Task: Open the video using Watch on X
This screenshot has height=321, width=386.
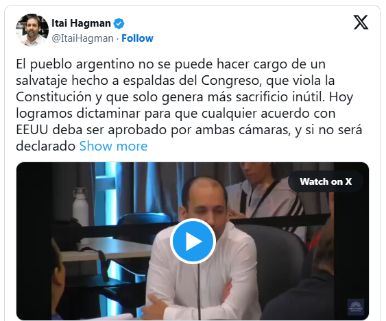Action: point(326,181)
